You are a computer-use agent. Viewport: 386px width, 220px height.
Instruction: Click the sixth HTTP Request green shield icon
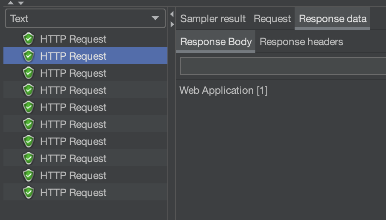(x=29, y=124)
